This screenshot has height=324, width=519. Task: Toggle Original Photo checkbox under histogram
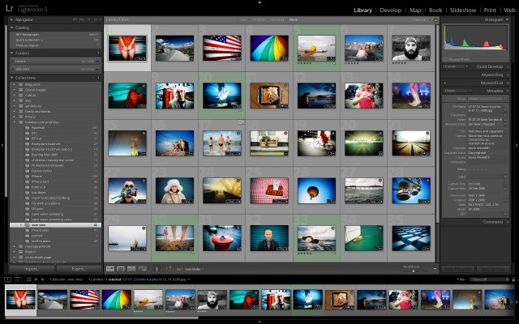[445, 59]
